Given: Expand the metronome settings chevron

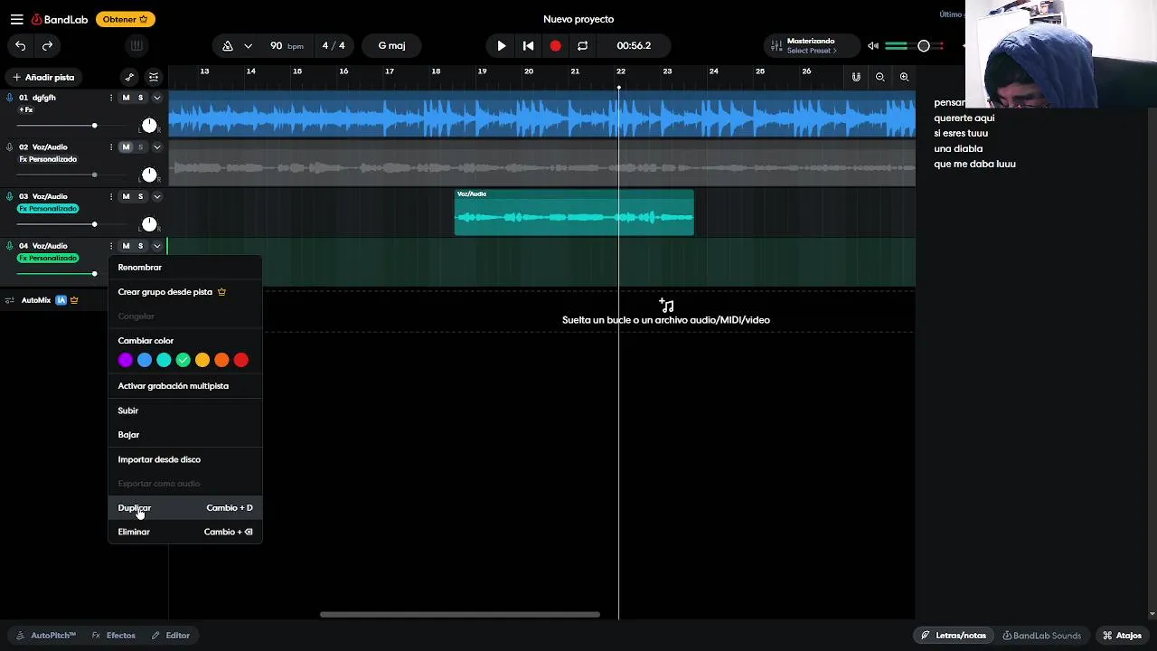Looking at the screenshot, I should [x=248, y=46].
